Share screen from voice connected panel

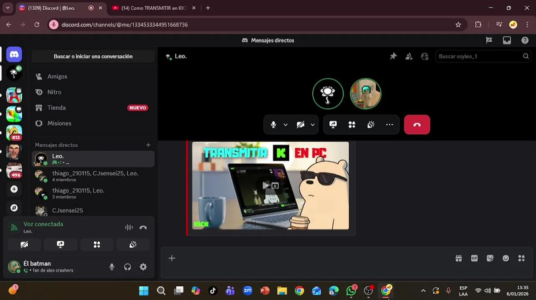point(61,245)
